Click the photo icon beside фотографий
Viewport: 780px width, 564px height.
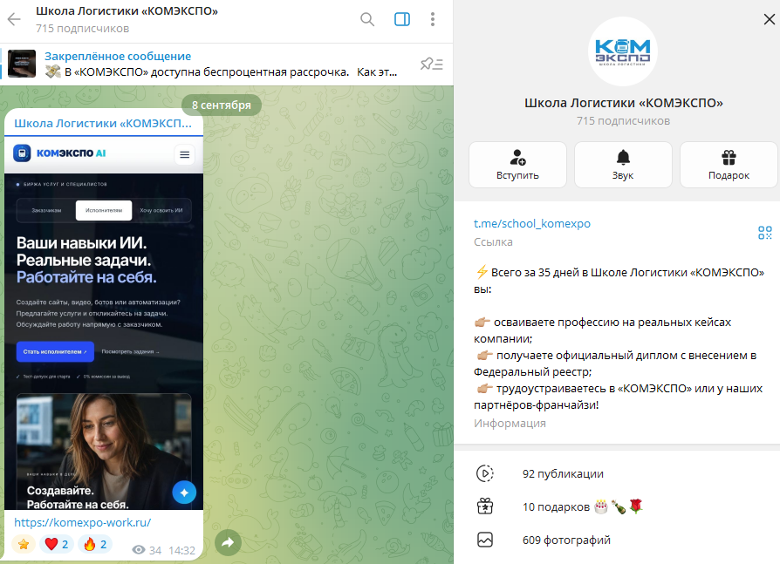485,540
